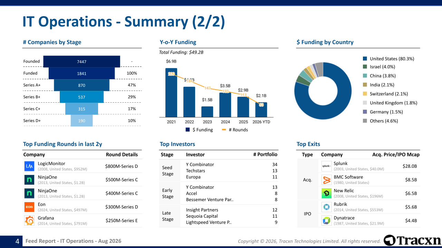
Task: Click the BMC Software logo
Action: tap(326, 180)
